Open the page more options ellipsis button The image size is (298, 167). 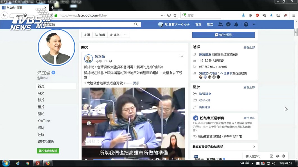[x=126, y=35]
